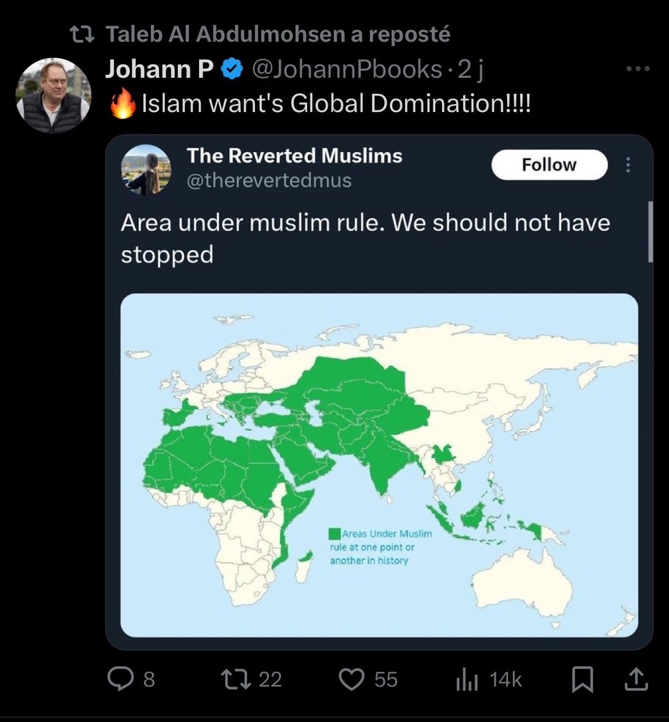The image size is (669, 722).
Task: Click the quoted post's scrollbar
Action: coord(650,232)
